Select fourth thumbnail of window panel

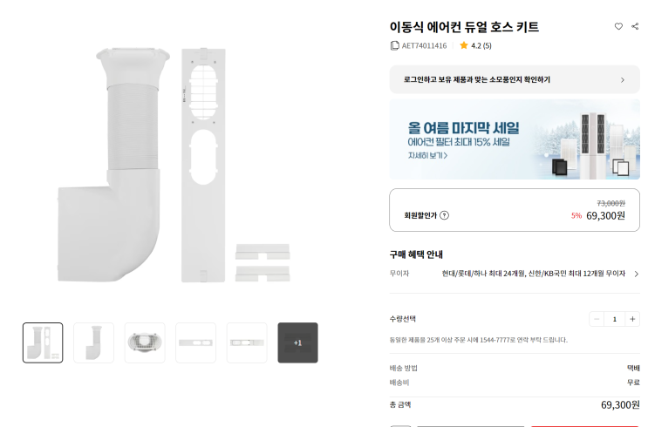tap(195, 342)
